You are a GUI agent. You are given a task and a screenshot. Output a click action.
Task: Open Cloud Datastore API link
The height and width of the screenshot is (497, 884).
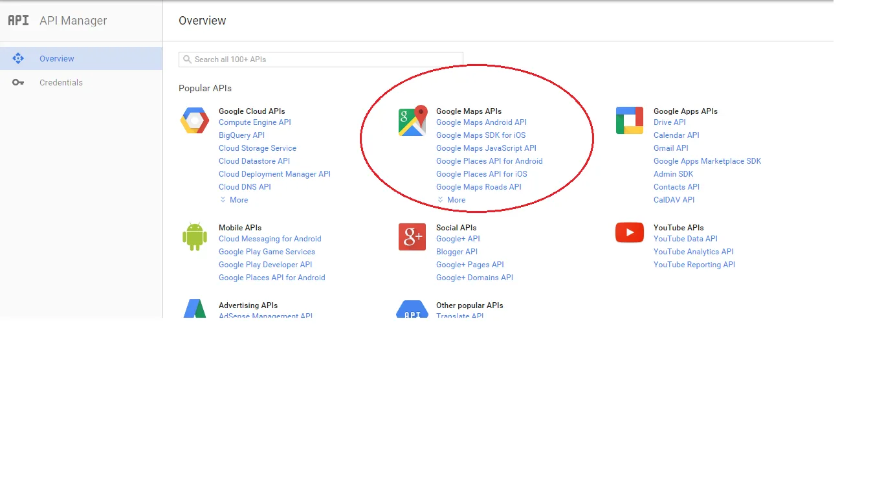click(254, 161)
